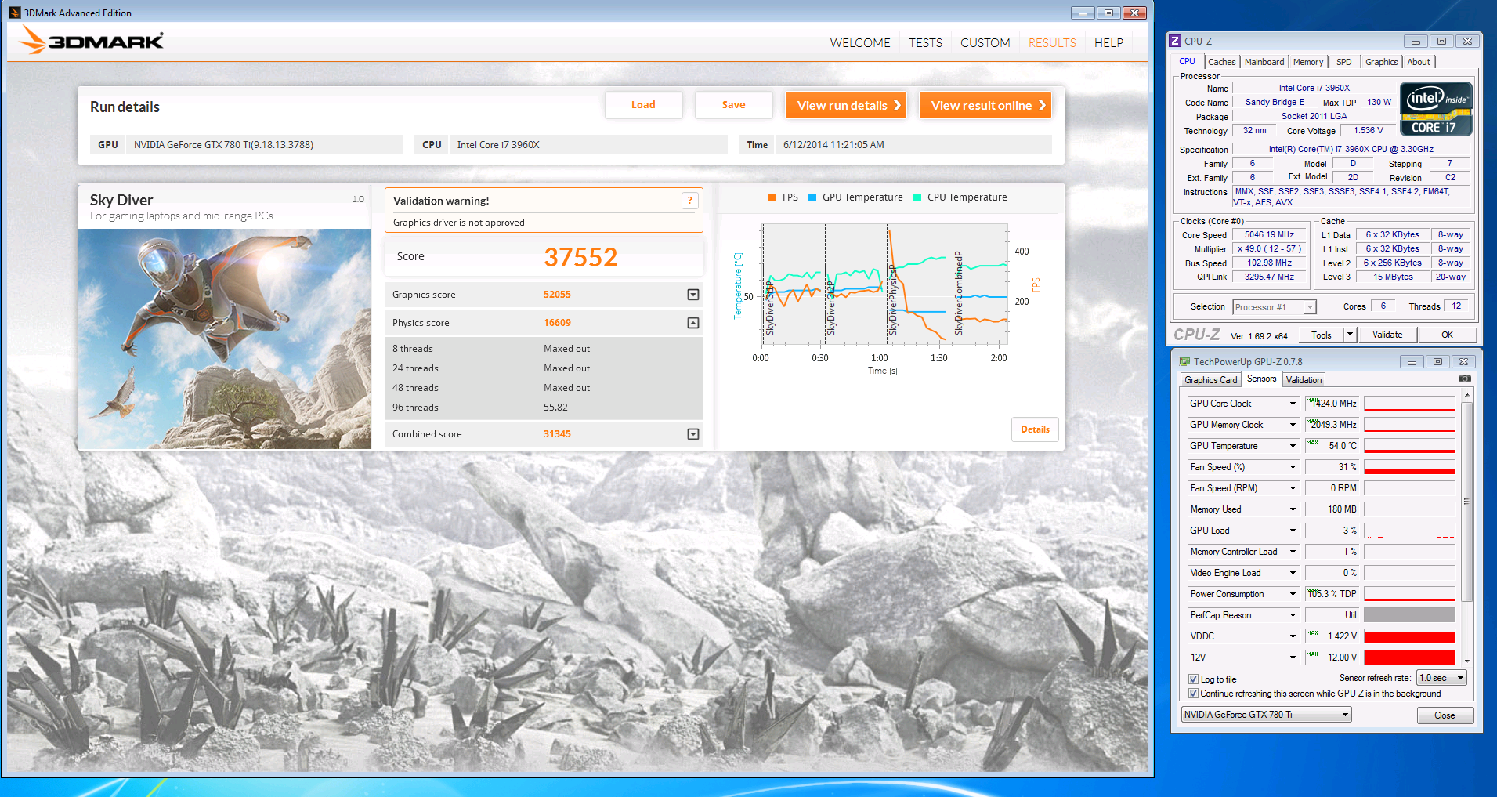Click View result online button
Screen dimensions: 1497x797
point(985,105)
